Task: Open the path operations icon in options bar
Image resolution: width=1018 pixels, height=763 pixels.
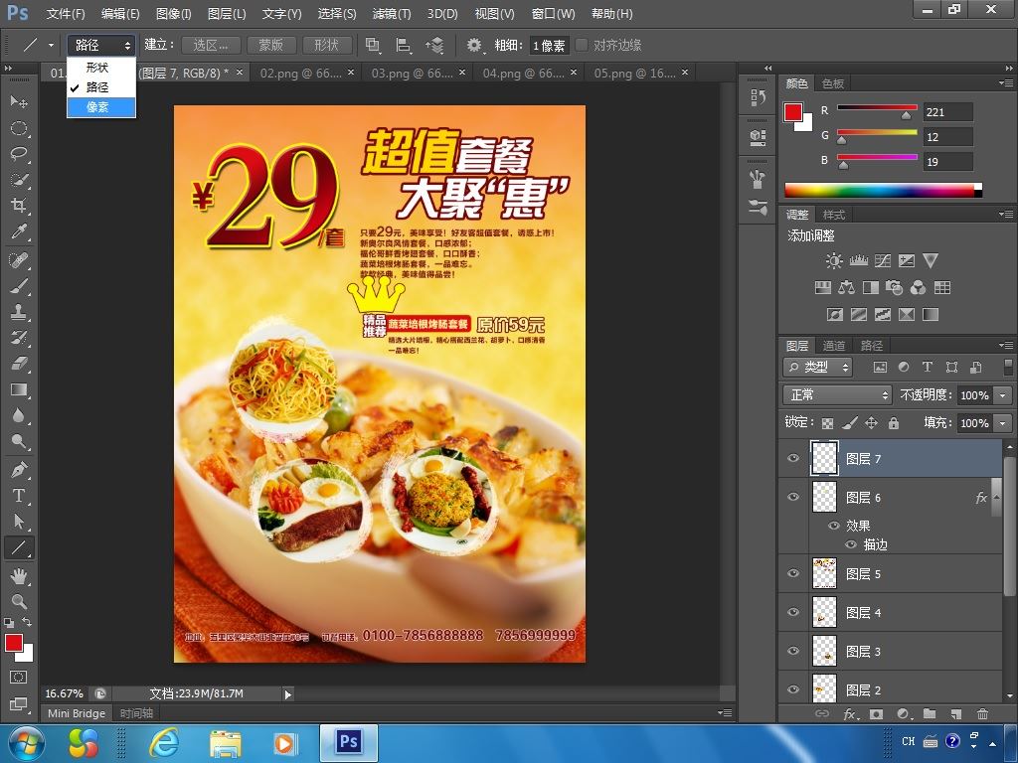Action: pyautogui.click(x=373, y=45)
